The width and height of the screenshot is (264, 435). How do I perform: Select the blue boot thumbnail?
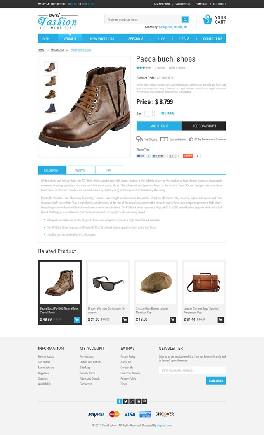pos(51,108)
